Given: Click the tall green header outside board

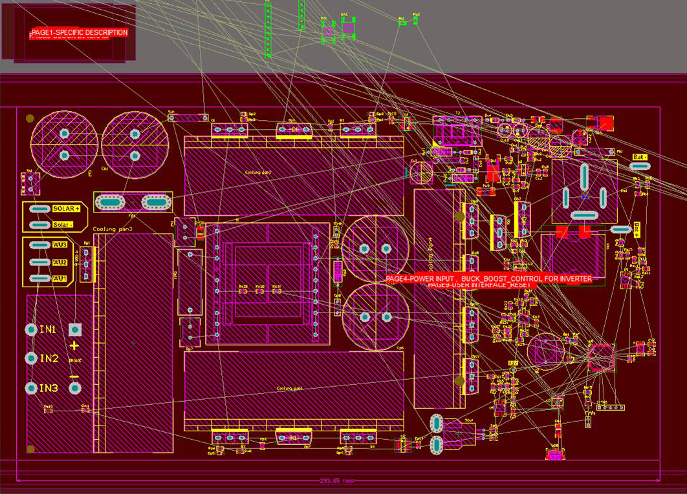Looking at the screenshot, I should (268, 29).
